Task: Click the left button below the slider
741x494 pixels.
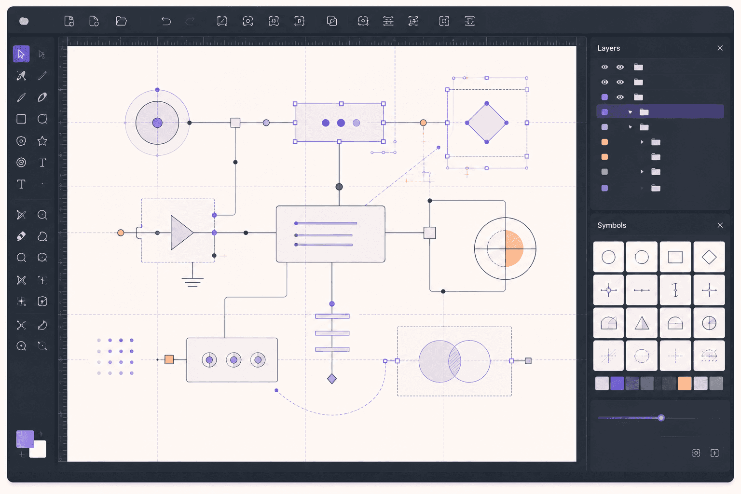Action: tap(696, 453)
